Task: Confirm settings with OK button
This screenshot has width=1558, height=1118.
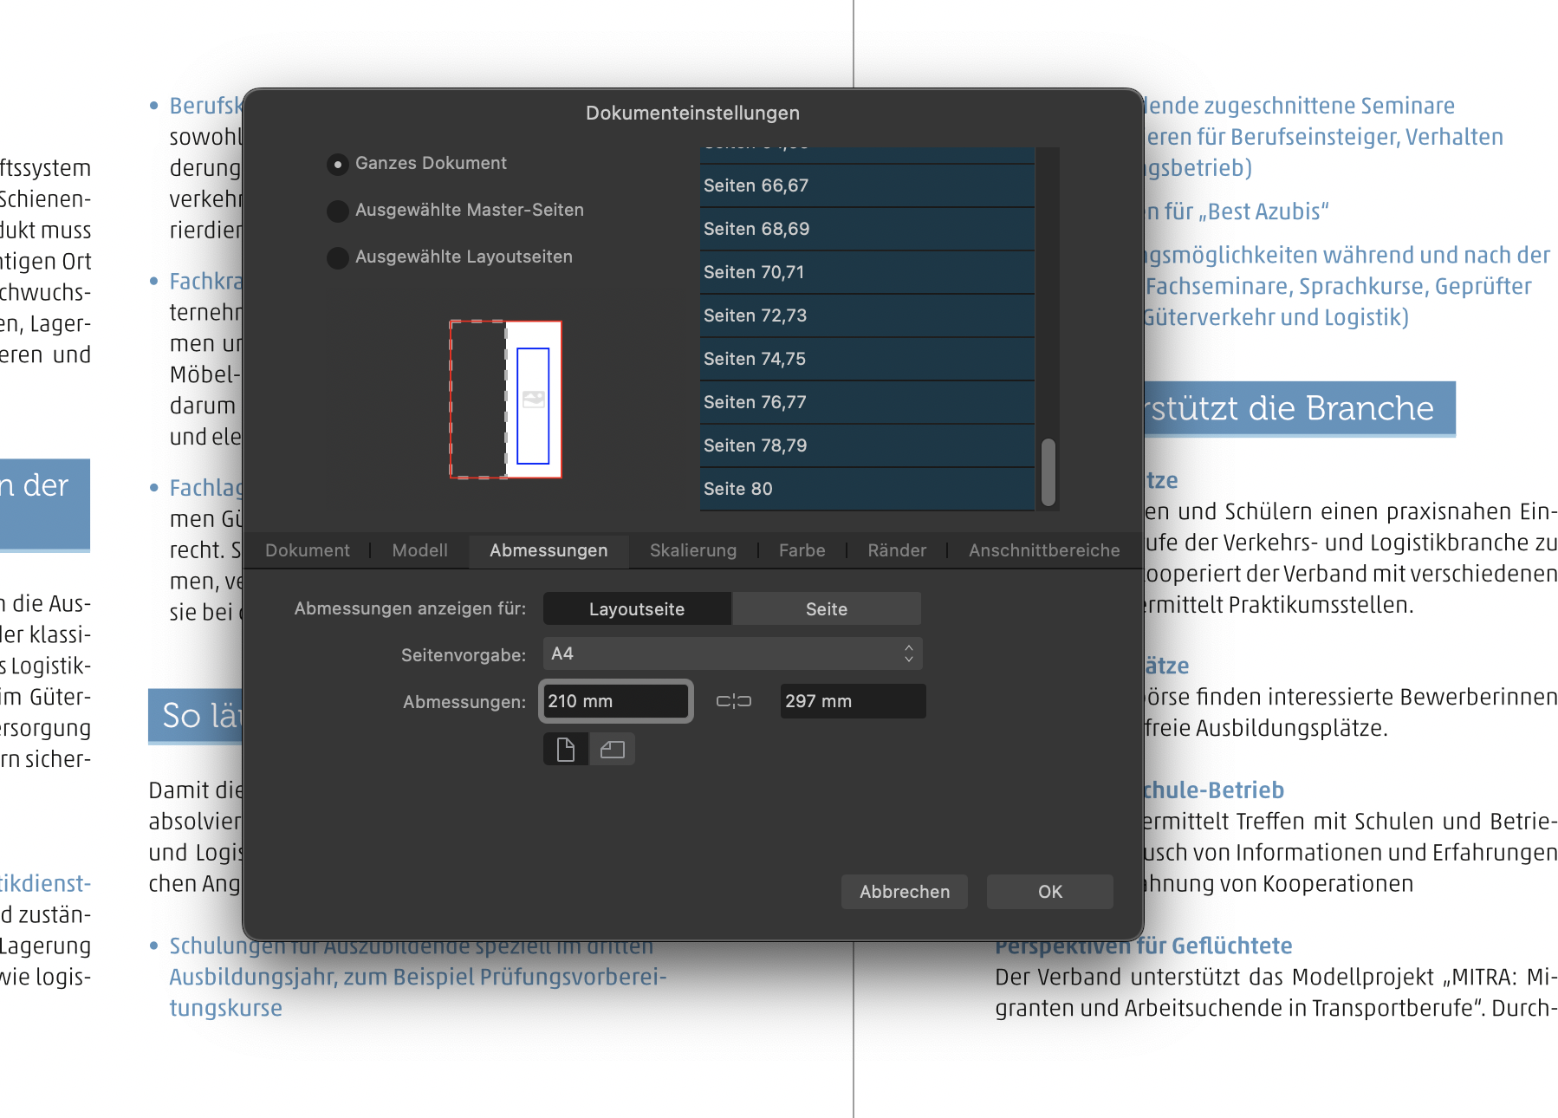Action: tap(1050, 892)
